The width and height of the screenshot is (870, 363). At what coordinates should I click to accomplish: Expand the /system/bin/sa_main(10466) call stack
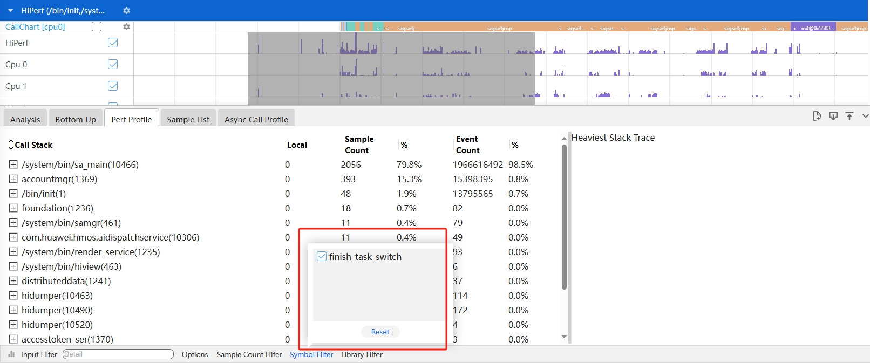[x=13, y=165]
